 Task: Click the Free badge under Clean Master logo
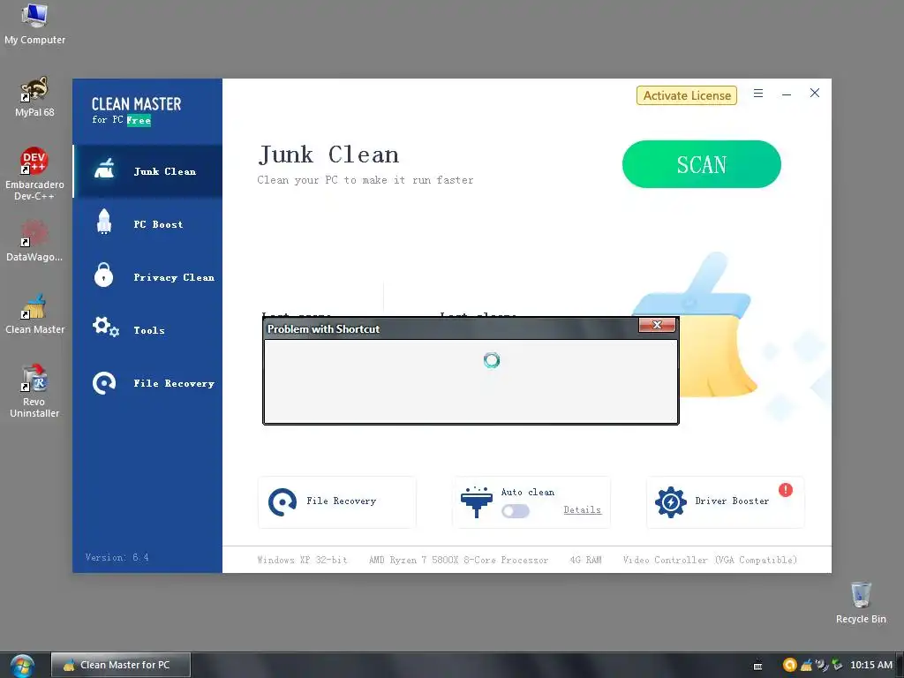point(139,120)
